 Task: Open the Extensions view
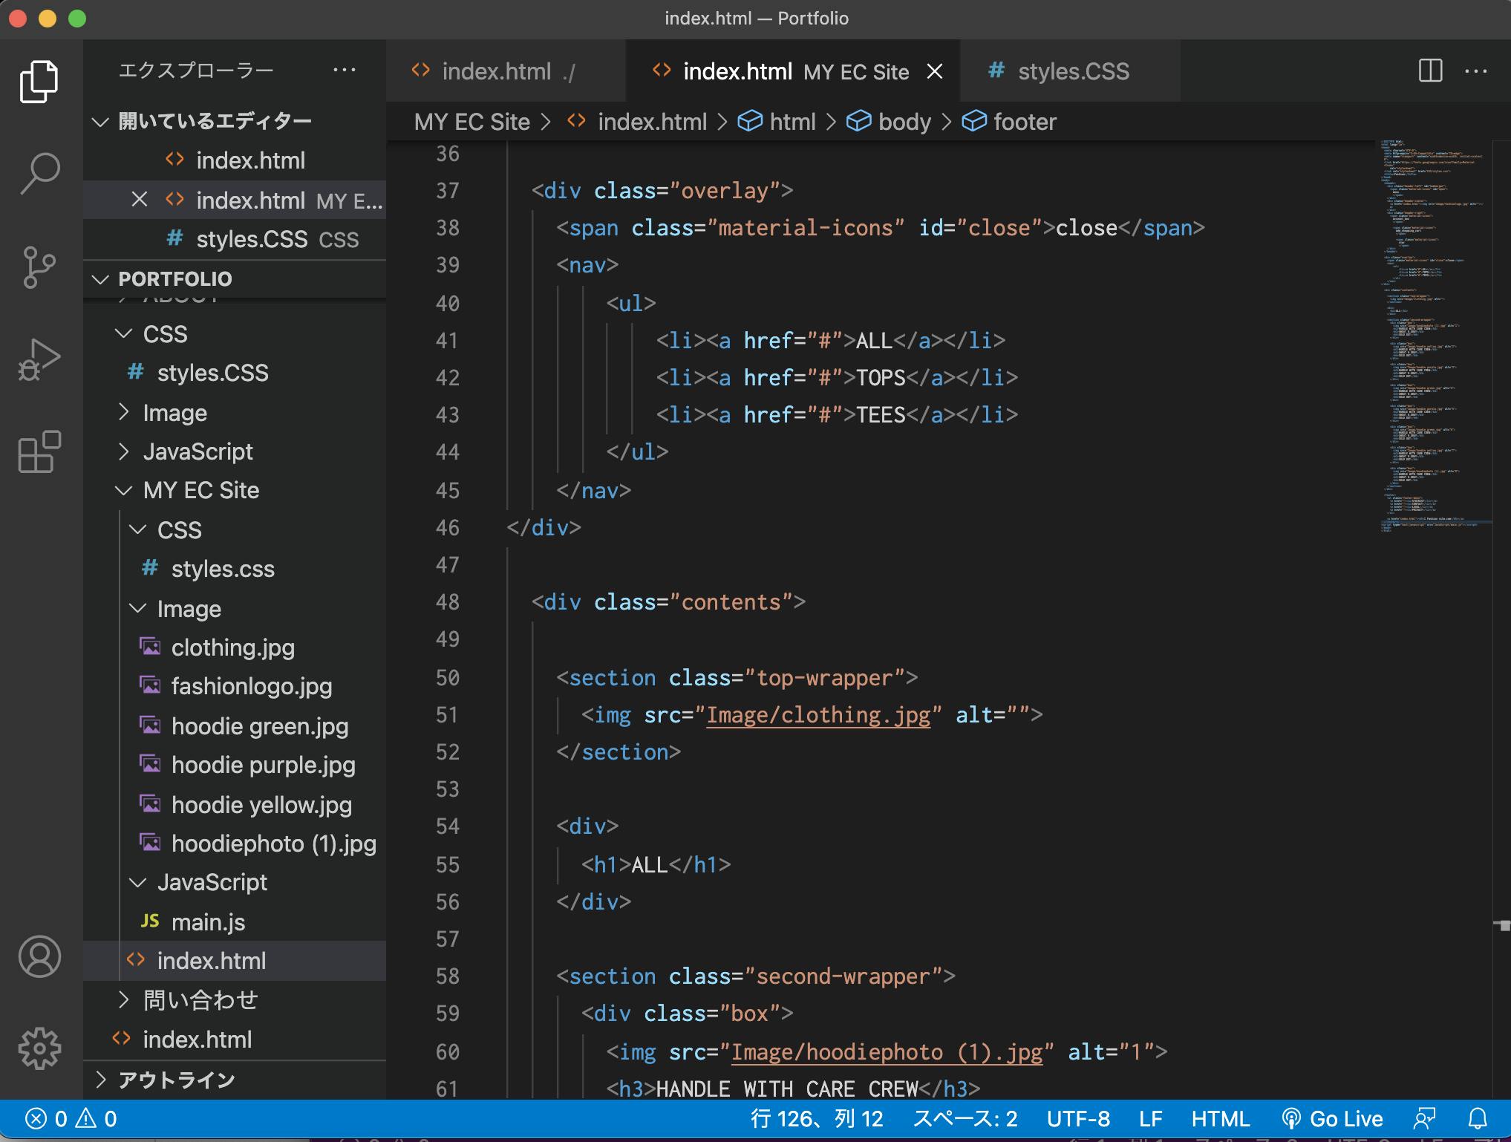click(39, 451)
